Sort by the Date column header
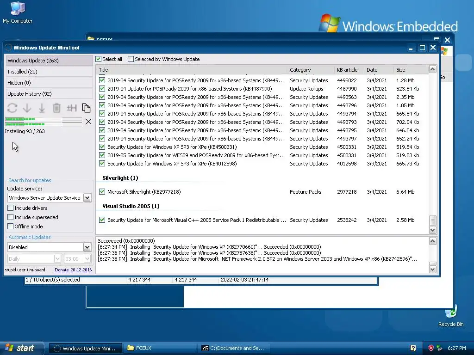Screen dimensions: 474x355 379,70
